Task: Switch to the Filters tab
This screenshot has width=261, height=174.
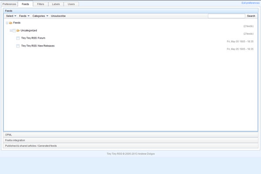Action: click(x=40, y=4)
